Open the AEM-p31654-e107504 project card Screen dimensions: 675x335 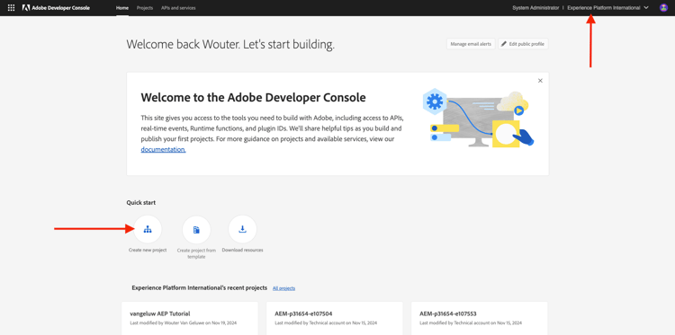click(x=335, y=318)
